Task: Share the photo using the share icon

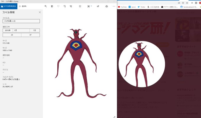Action: (98, 6)
